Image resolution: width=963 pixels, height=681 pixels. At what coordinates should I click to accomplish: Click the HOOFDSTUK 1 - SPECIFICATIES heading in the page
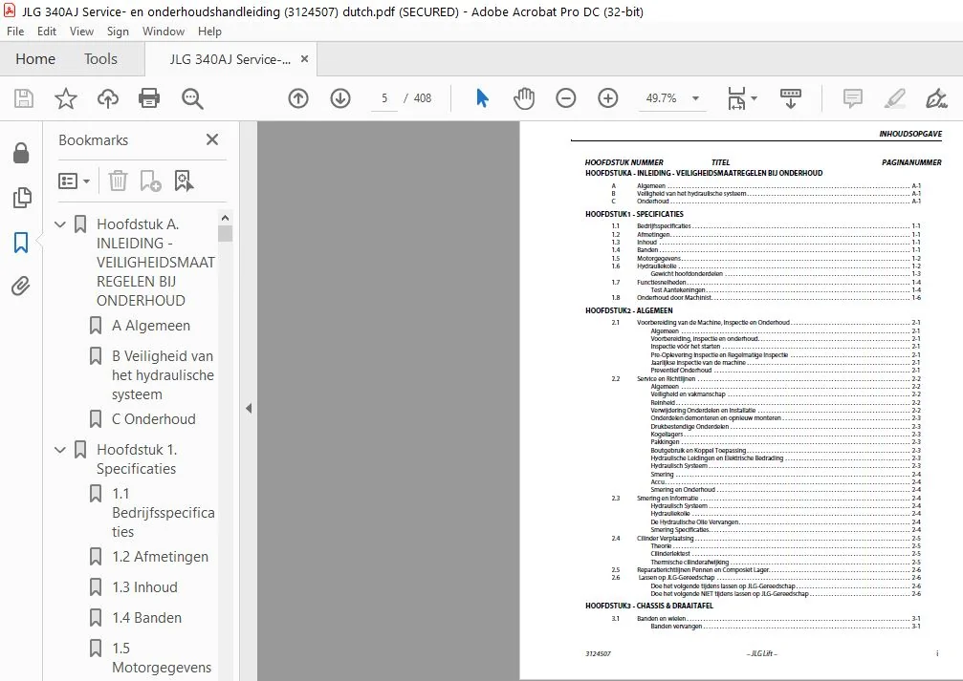[x=634, y=214]
